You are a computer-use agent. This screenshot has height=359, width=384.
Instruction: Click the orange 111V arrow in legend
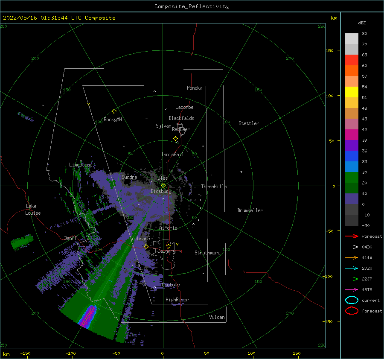pyautogui.click(x=352, y=257)
